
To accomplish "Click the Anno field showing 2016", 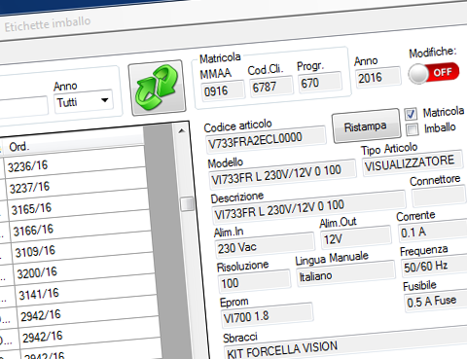I will tap(378, 77).
